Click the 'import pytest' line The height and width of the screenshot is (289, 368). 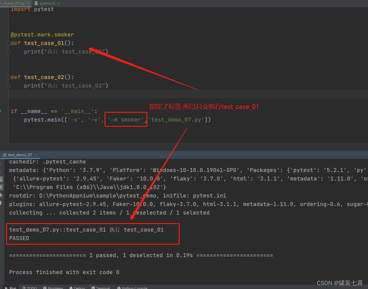[x=32, y=9]
